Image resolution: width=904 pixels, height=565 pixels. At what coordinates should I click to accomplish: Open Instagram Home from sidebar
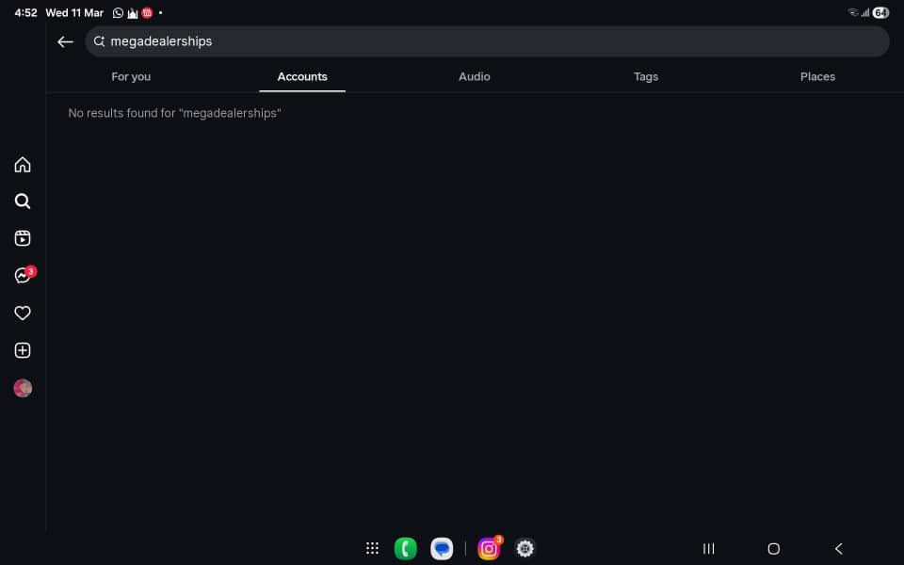[23, 165]
